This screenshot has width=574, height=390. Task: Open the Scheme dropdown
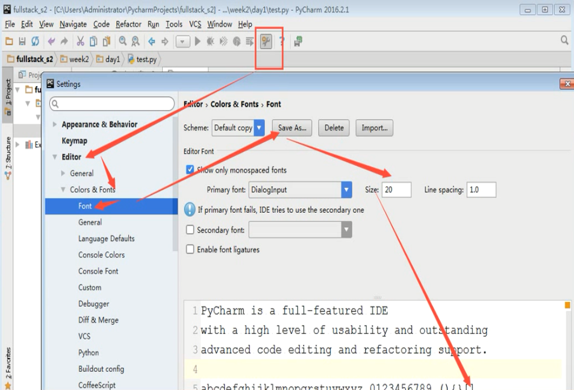[x=238, y=128]
